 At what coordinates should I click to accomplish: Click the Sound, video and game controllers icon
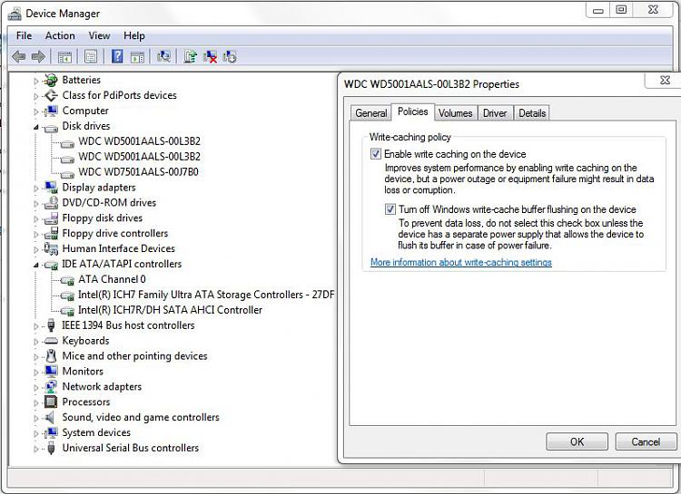pos(50,417)
